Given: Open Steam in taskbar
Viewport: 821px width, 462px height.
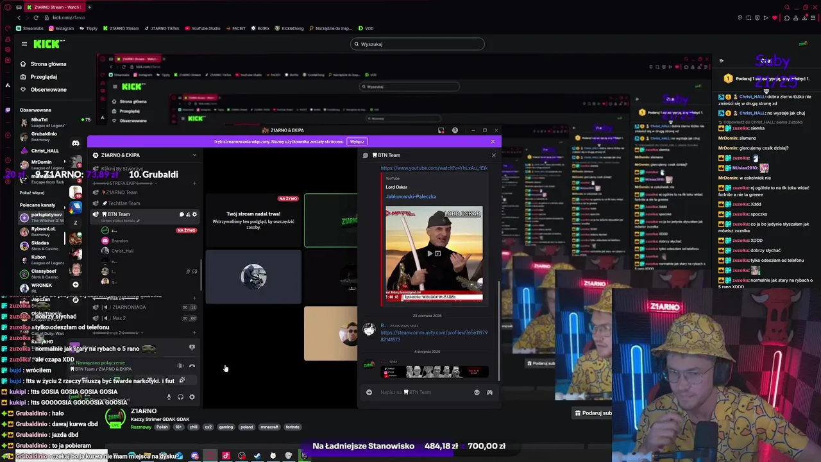Looking at the screenshot, I should 257,456.
